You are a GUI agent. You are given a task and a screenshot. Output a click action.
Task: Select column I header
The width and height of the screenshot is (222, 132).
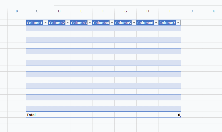click(x=170, y=11)
